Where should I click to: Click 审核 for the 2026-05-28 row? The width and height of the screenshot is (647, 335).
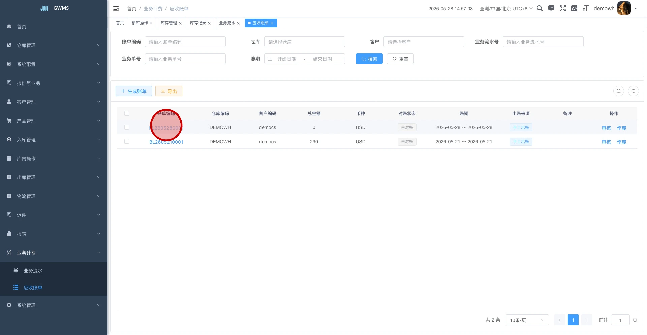click(x=606, y=128)
